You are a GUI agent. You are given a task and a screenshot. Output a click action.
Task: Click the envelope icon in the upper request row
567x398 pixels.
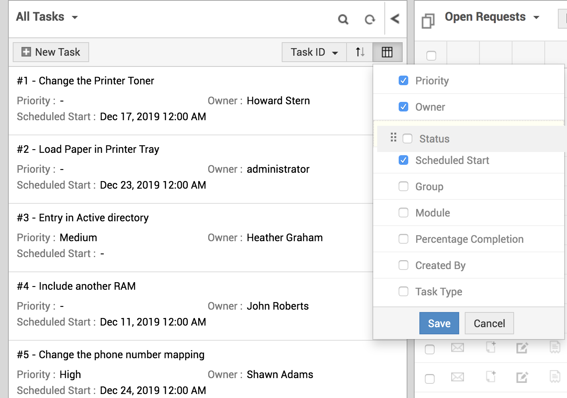[458, 348]
